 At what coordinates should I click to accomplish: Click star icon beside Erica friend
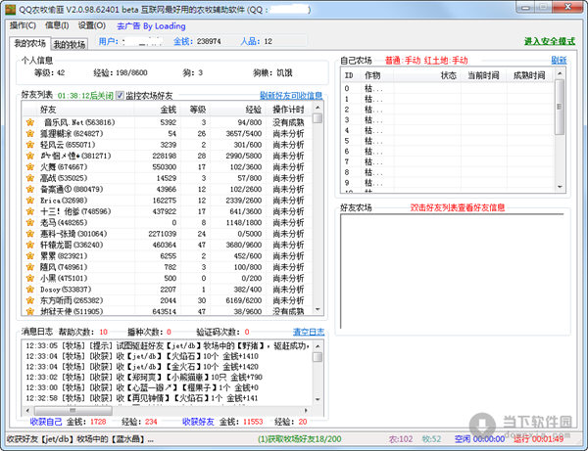tap(30, 201)
